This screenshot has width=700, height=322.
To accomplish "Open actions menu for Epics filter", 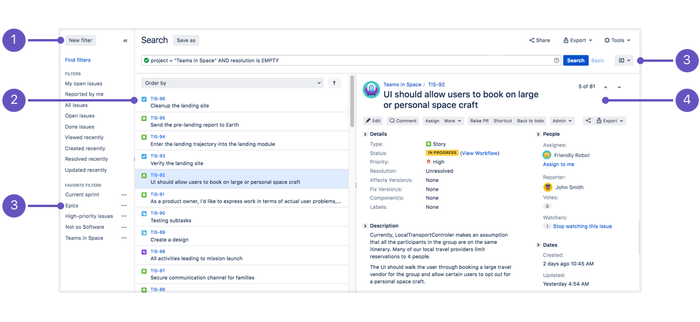I will coord(124,206).
